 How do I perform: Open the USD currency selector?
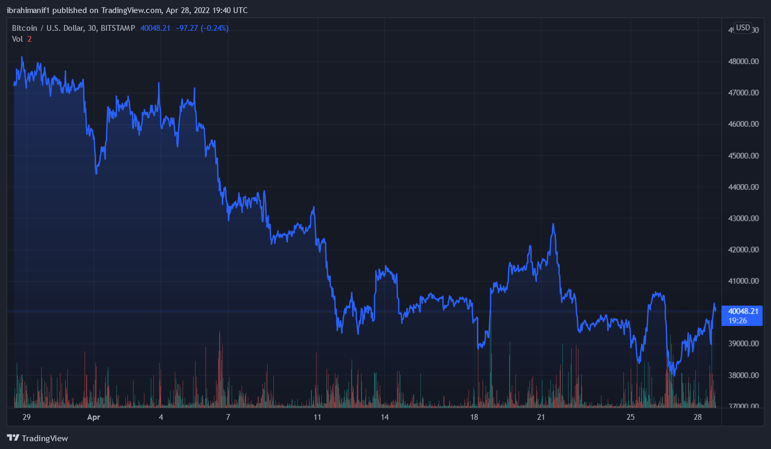(743, 28)
